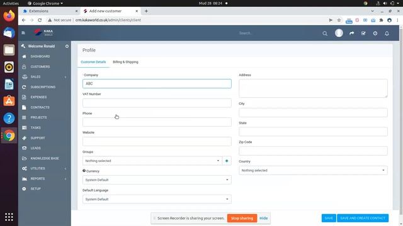Click the Kaka World logo
This screenshot has width=403, height=226.
[x=44, y=32]
